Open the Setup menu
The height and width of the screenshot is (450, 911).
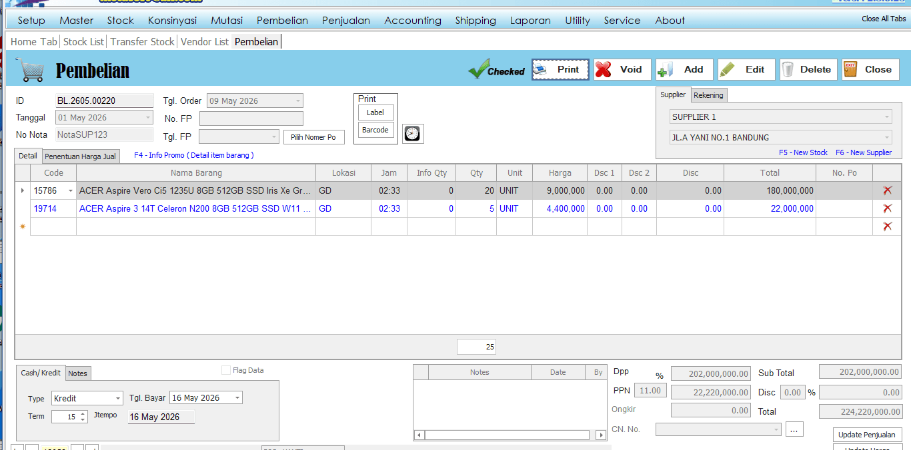pyautogui.click(x=31, y=21)
